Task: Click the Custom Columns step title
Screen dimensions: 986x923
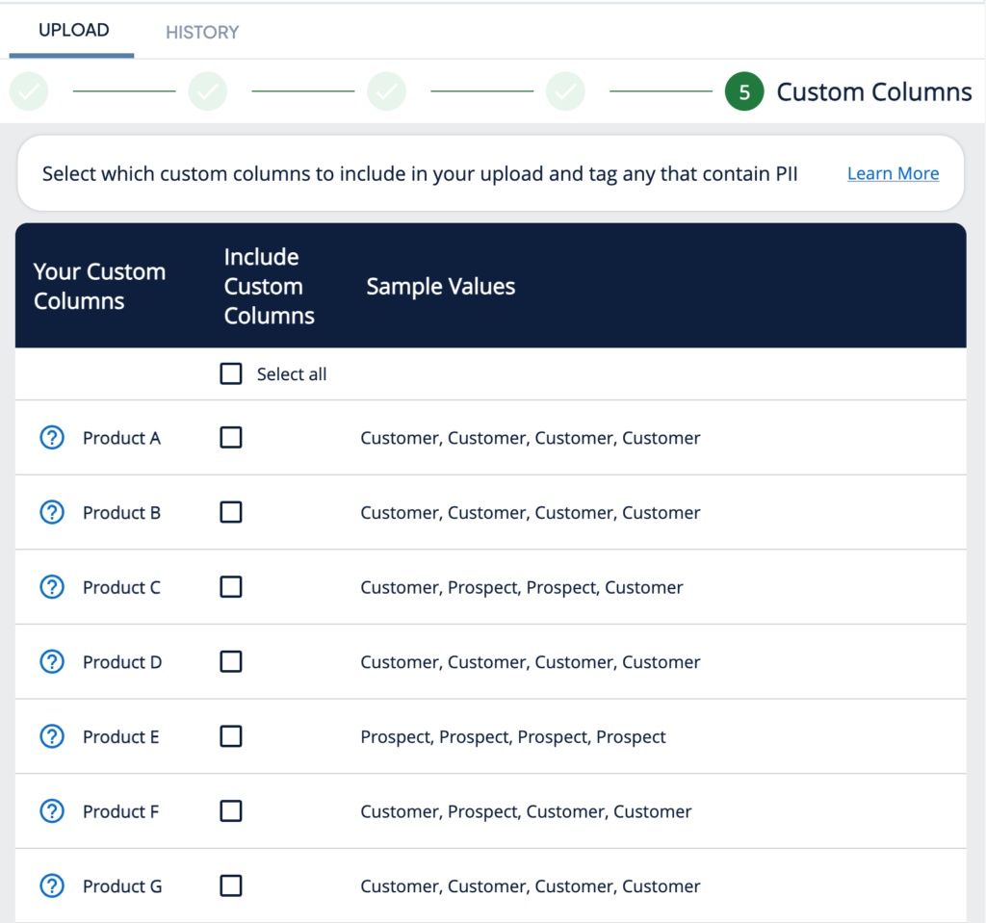Action: pyautogui.click(x=874, y=91)
